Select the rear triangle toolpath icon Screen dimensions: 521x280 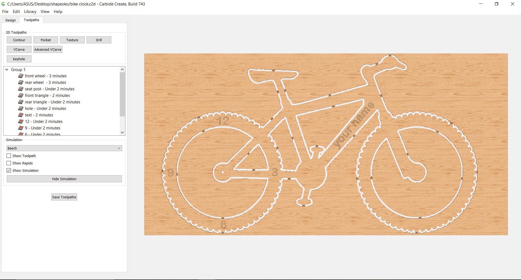(x=21, y=102)
